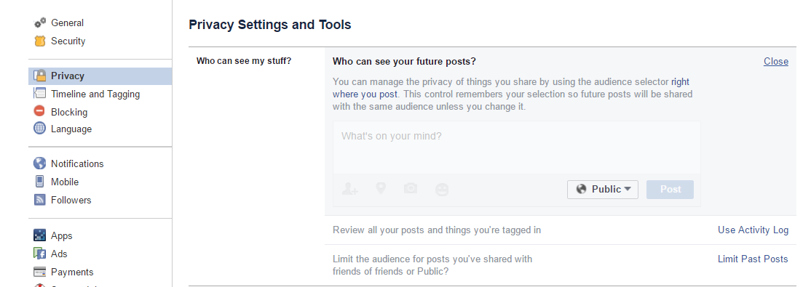Click 'Limit the audience for posts' row text
This screenshot has height=287, width=811.
click(x=432, y=264)
